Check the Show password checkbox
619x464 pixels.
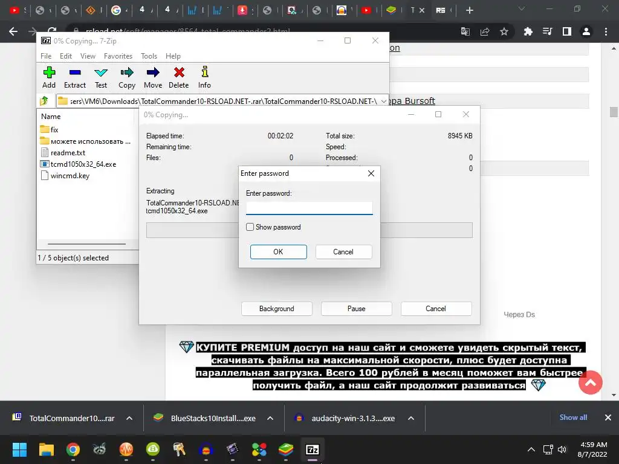coord(250,227)
